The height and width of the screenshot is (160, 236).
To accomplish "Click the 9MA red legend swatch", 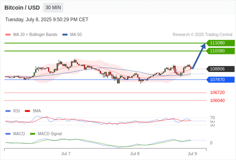I will 27,111.
